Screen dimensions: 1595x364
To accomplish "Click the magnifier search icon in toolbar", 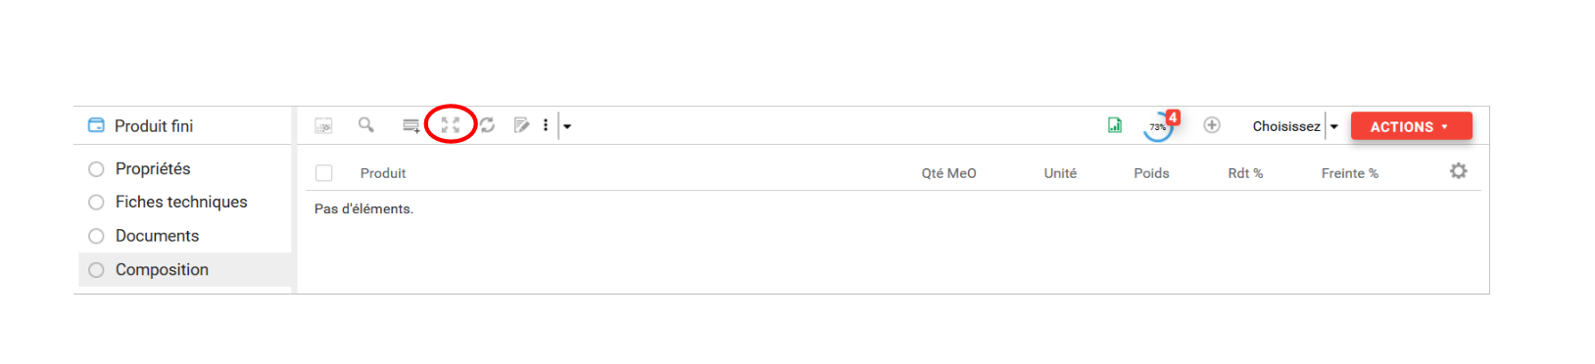I will 365,125.
